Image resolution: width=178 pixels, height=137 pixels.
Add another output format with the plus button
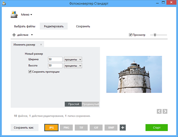pyautogui.click(x=123, y=127)
